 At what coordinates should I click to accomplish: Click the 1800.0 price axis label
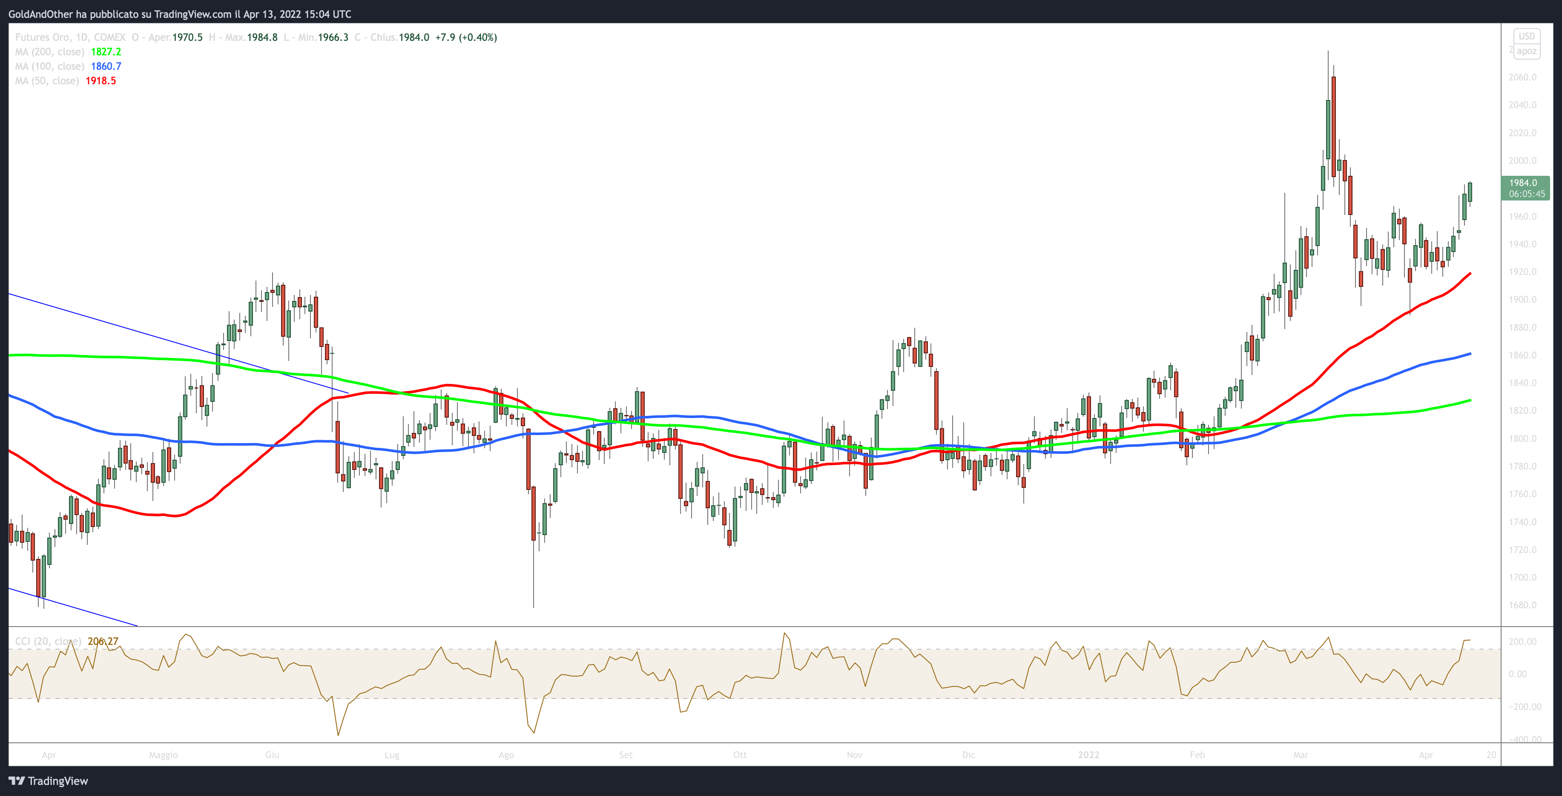(1522, 438)
